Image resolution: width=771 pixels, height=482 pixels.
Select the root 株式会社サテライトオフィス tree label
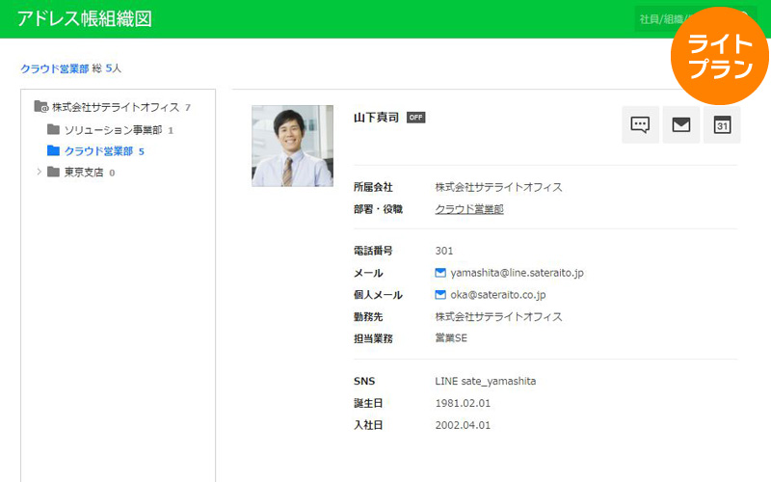pos(115,107)
